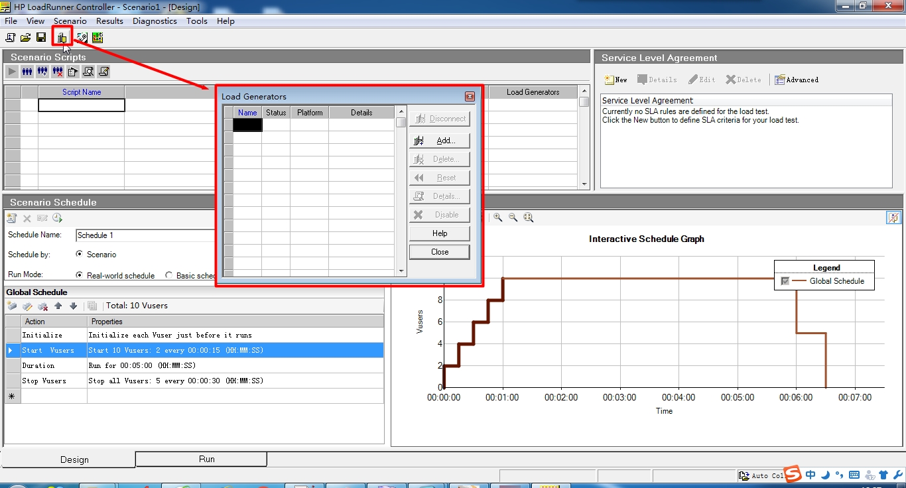Click the keyboard icon in input toolbar
The height and width of the screenshot is (488, 906).
(x=854, y=475)
